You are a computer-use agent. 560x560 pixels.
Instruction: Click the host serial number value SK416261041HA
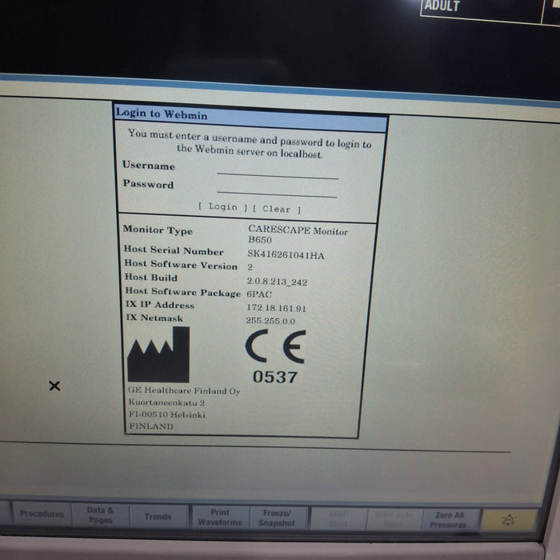point(286,254)
